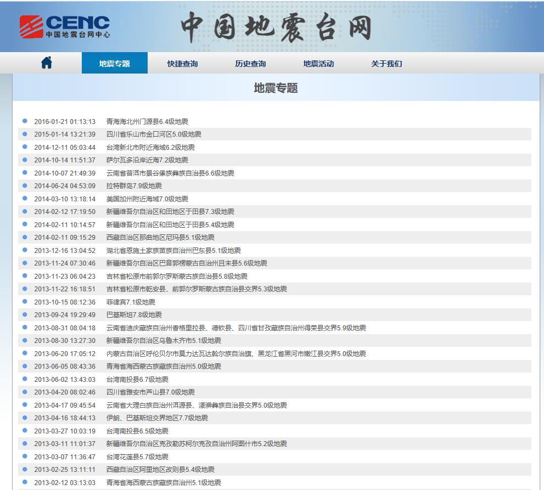The height and width of the screenshot is (490, 544).
Task: Go to 历史查询 page
Action: click(250, 64)
